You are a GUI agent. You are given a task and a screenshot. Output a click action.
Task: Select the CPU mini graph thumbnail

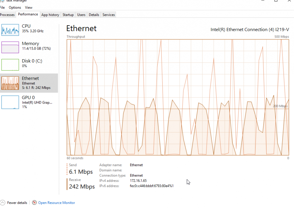click(x=10, y=30)
